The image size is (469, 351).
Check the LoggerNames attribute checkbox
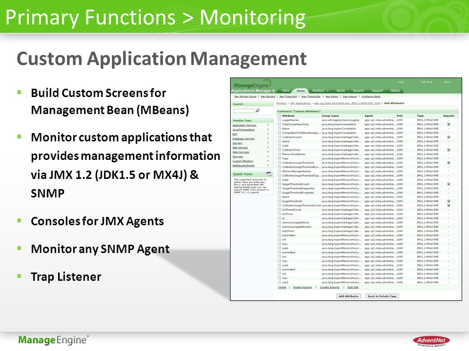pos(279,120)
